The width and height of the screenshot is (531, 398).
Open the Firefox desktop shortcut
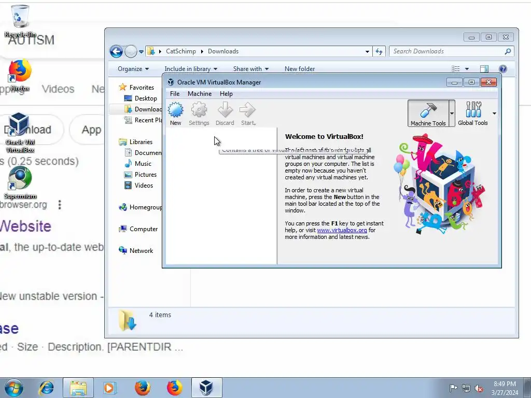pyautogui.click(x=20, y=76)
